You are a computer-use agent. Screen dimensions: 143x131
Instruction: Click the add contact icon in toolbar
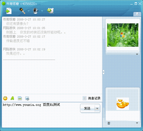(x=51, y=11)
